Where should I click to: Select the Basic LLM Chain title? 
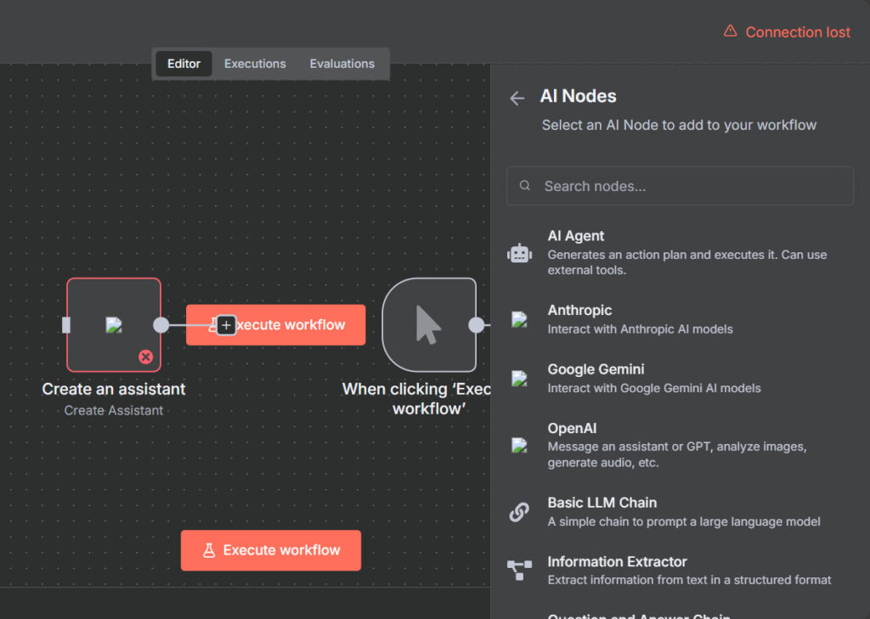[602, 503]
